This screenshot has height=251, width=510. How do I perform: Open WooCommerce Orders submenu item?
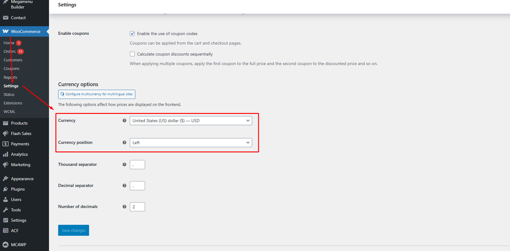tap(10, 52)
